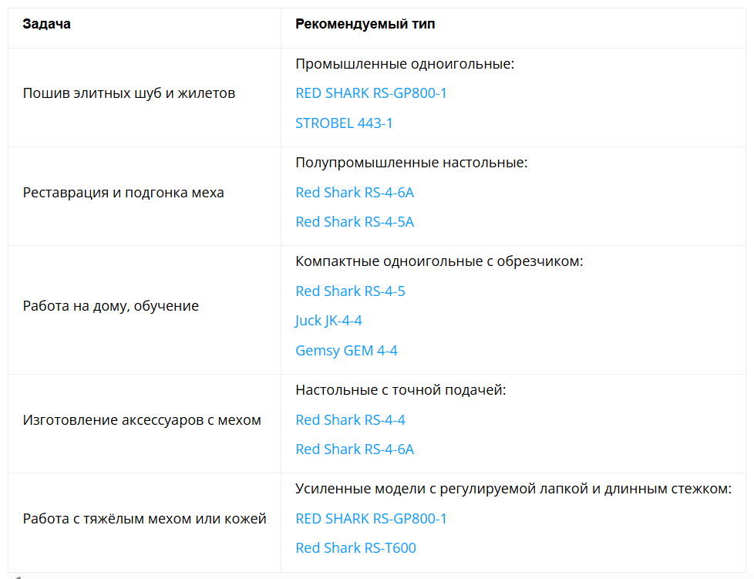
Task: Open Red Shark RS-4-6A in the Реставрация row
Action: coord(355,192)
